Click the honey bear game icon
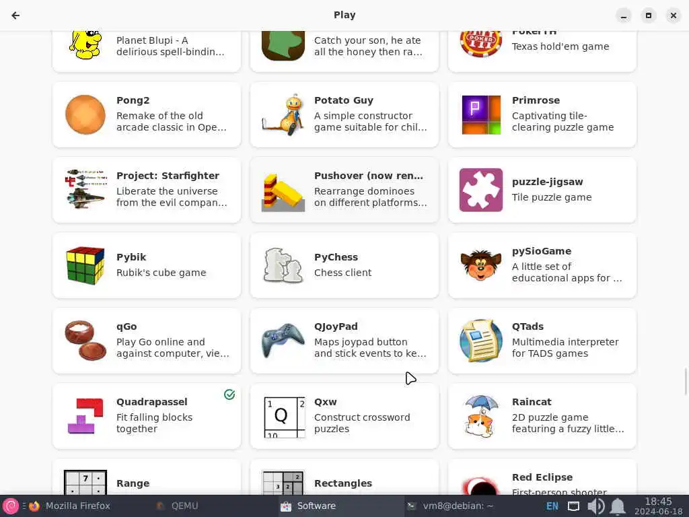 pyautogui.click(x=283, y=45)
